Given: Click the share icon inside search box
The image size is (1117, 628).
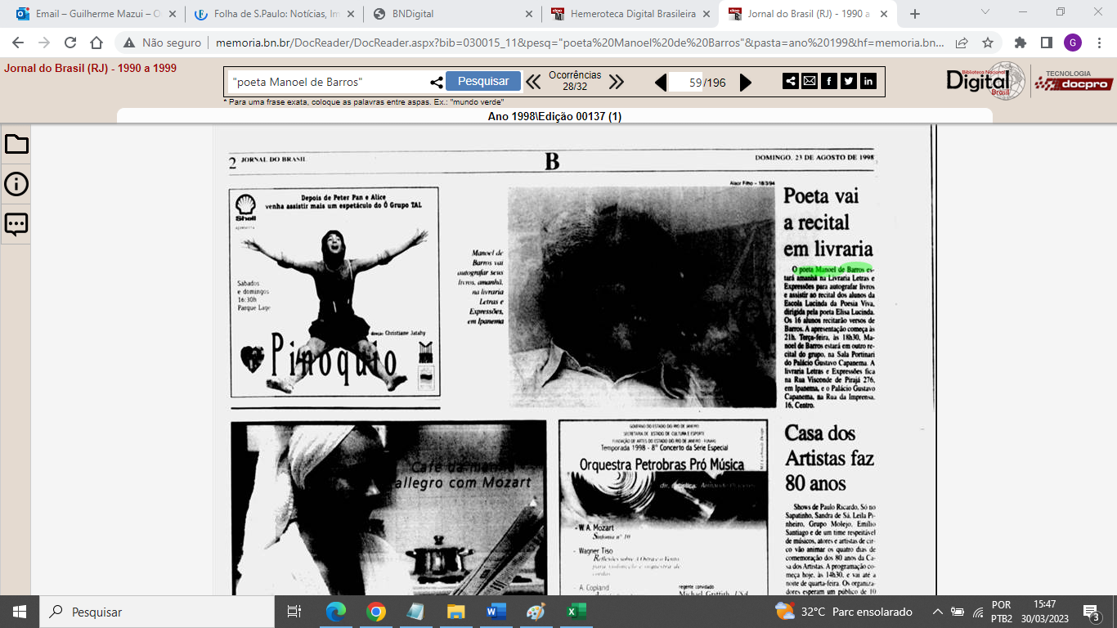Looking at the screenshot, I should tap(437, 82).
